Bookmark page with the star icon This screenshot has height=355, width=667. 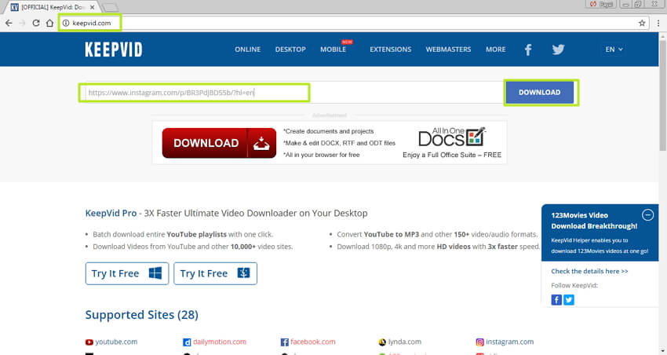642,23
